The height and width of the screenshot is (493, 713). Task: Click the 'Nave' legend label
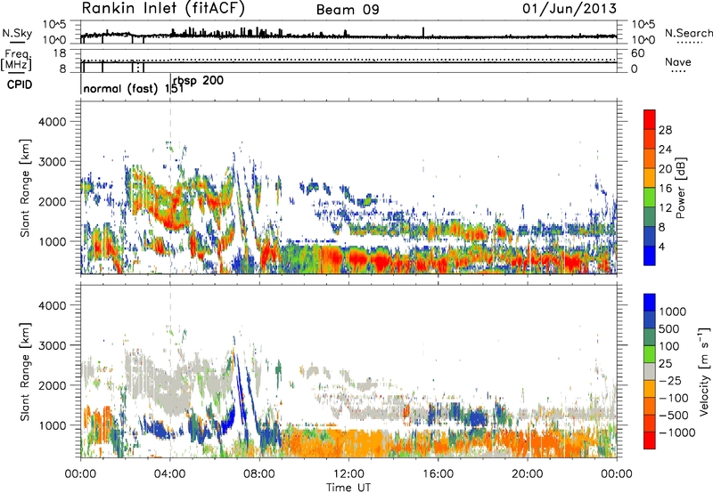coord(678,62)
